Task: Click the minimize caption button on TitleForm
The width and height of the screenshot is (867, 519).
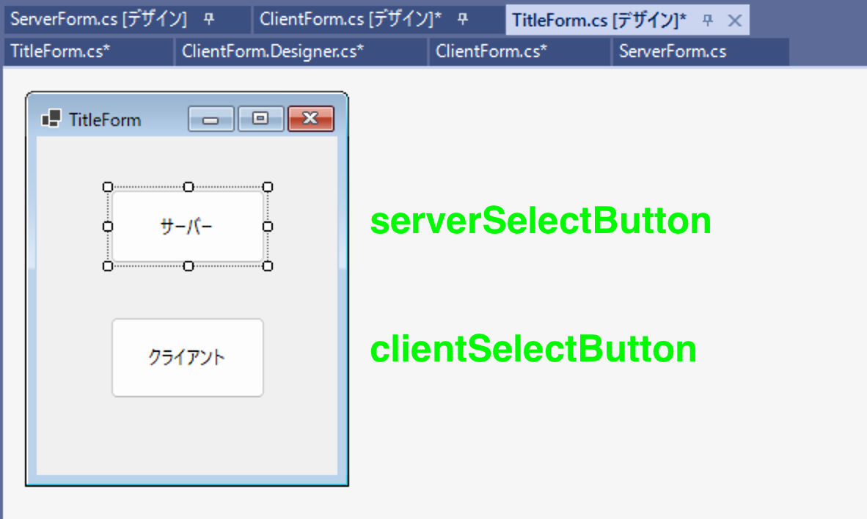Action: point(211,119)
